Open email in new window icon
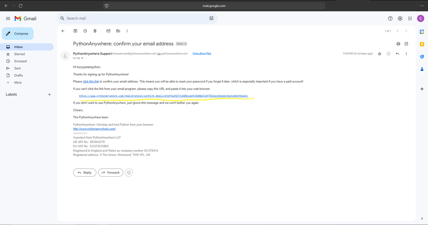 click(x=406, y=44)
